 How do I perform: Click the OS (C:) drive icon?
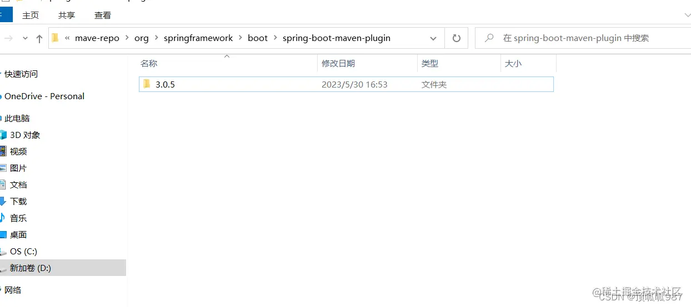(3, 252)
